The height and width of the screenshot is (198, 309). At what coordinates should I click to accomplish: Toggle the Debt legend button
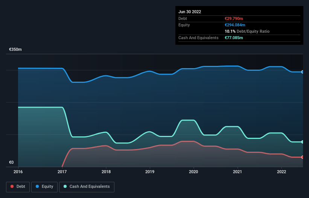tap(18, 187)
